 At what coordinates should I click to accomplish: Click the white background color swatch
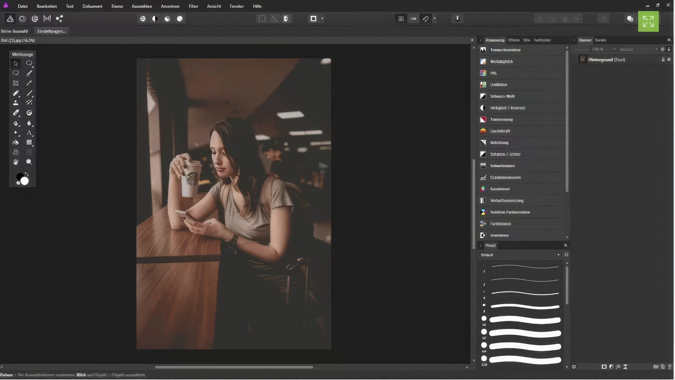(x=24, y=181)
